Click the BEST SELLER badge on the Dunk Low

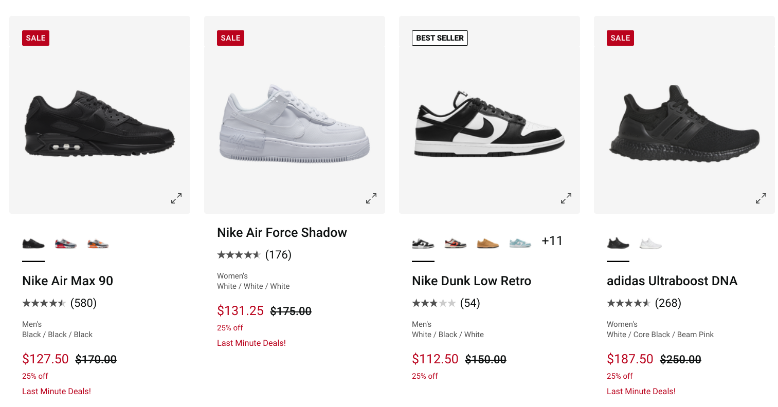click(440, 38)
